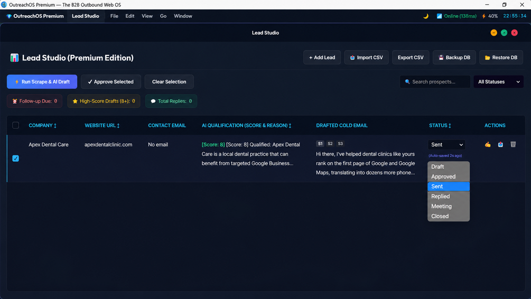Click the Add Lead button
Viewport: 531px width, 299px height.
pyautogui.click(x=322, y=58)
